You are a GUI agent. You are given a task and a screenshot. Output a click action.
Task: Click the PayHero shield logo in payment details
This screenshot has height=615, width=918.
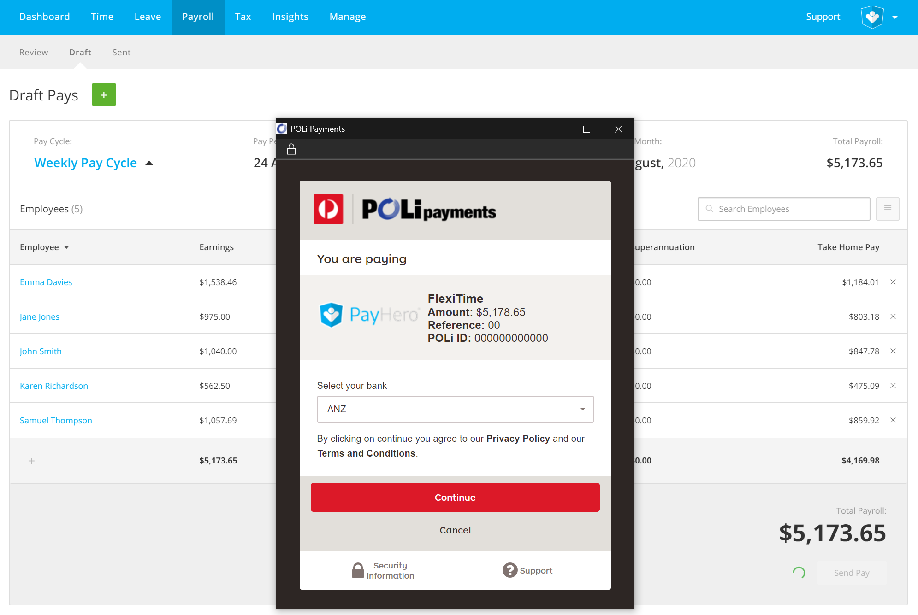tap(331, 315)
